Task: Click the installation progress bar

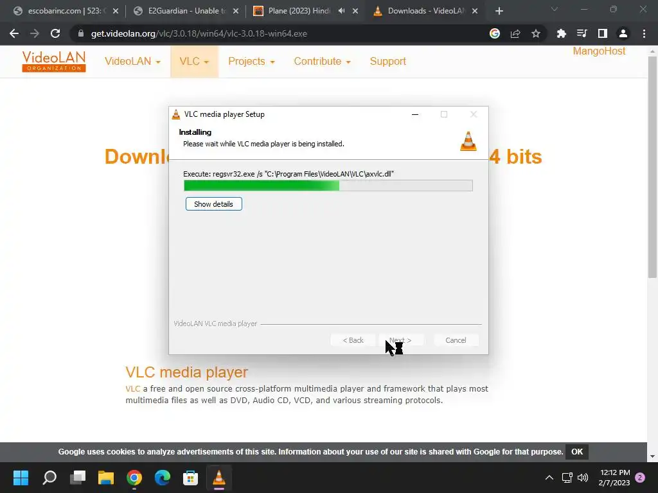Action: [328, 186]
